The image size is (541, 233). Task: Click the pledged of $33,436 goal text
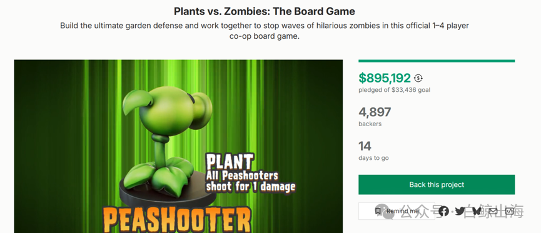pos(395,90)
